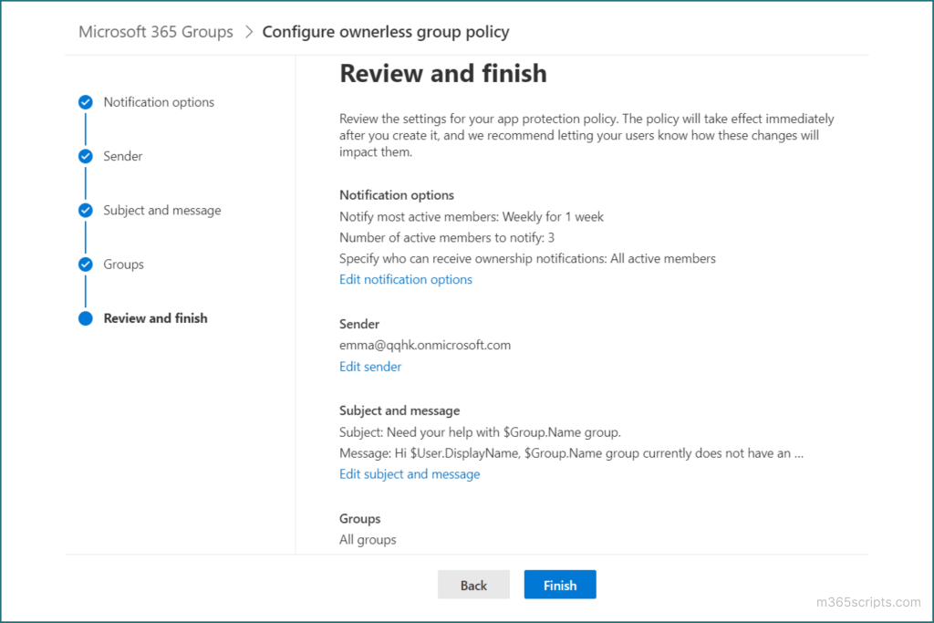
Task: Click the sender email emma@qqhk.onmicrosoft.com
Action: [424, 345]
